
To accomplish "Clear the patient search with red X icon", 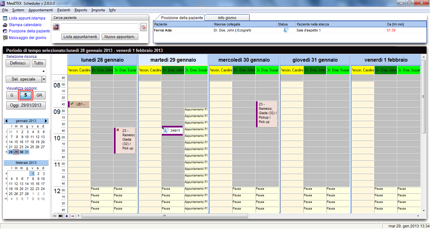I will [144, 27].
